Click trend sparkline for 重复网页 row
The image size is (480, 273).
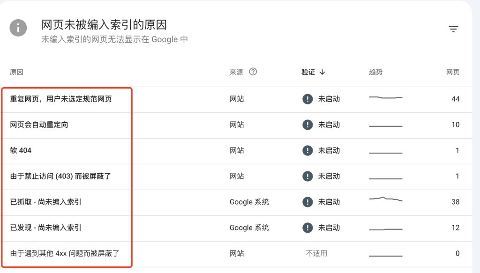coord(386,97)
